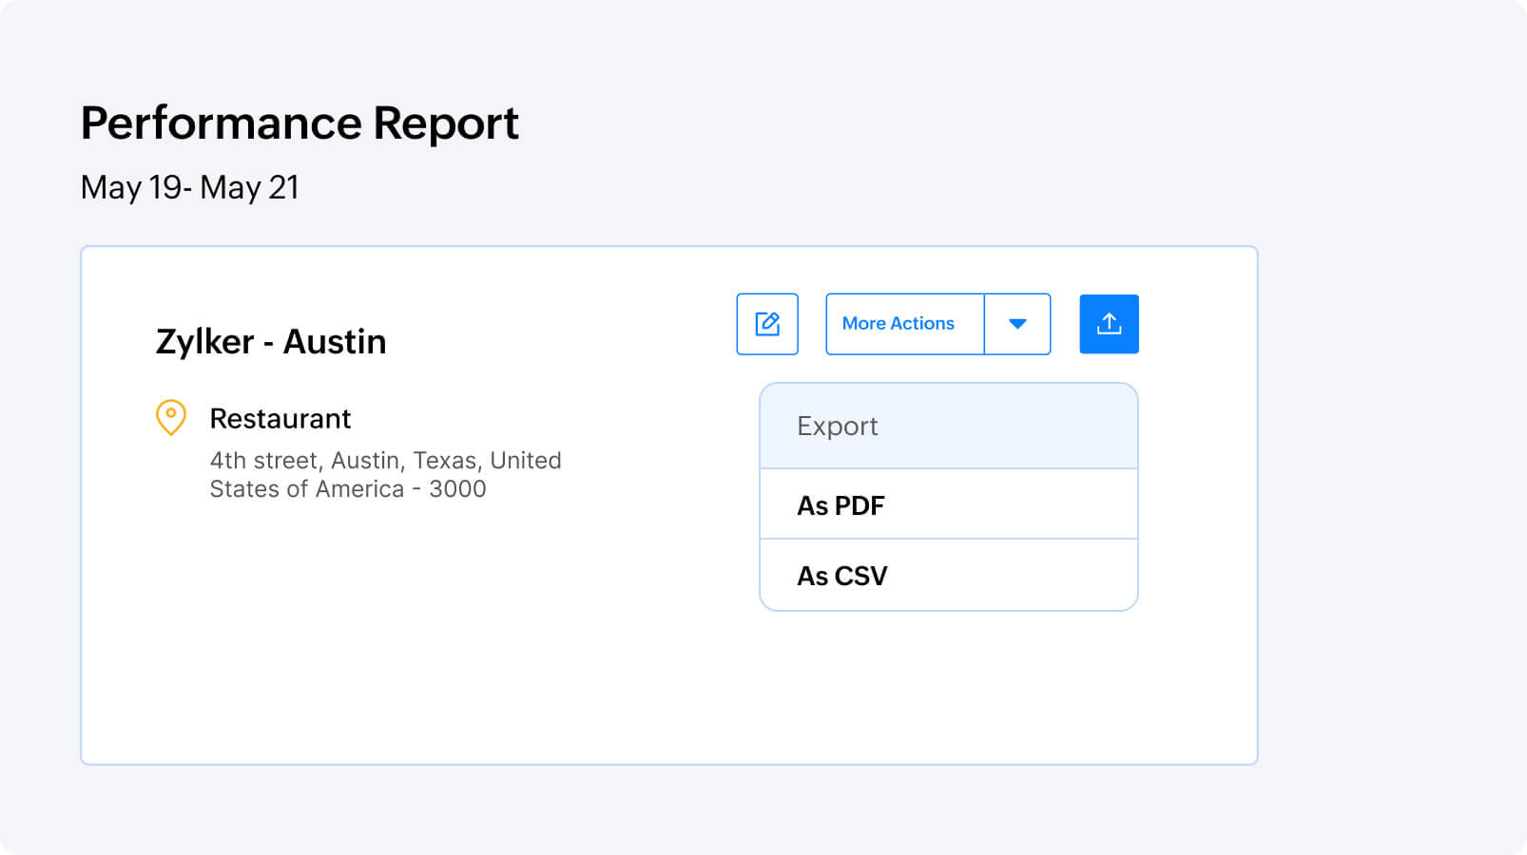Click the 3000 postal code text
This screenshot has height=855, width=1527.
[457, 489]
